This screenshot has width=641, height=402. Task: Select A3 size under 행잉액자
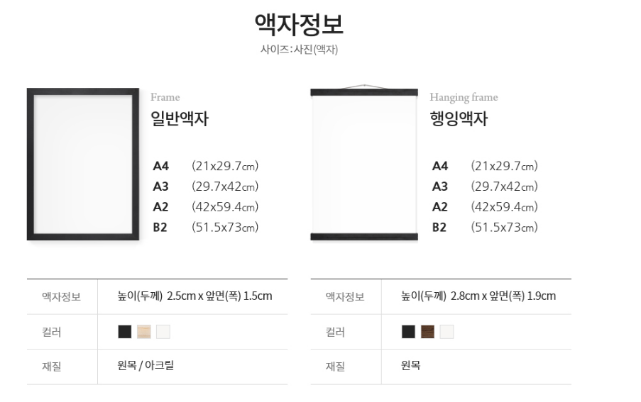tap(485, 186)
